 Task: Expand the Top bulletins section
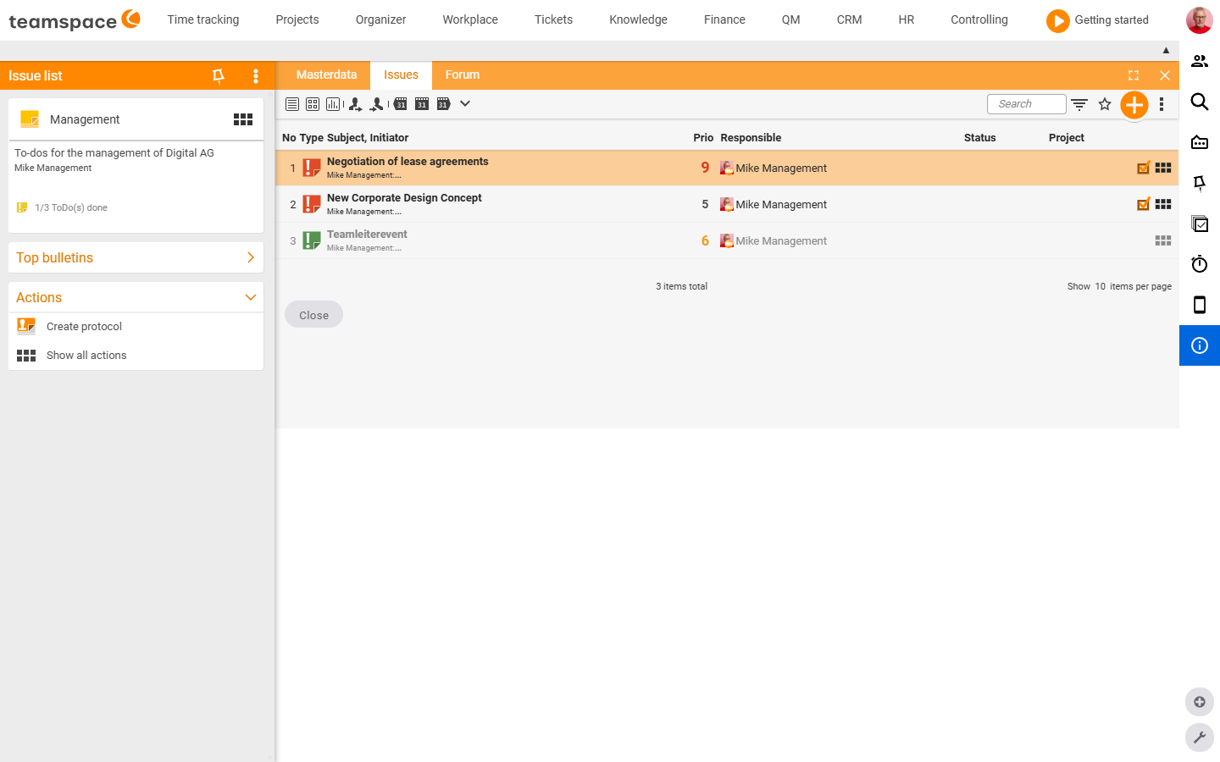click(136, 257)
